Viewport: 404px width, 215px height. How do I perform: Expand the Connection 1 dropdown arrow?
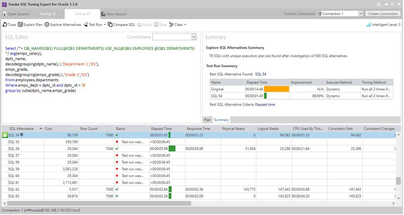click(361, 14)
